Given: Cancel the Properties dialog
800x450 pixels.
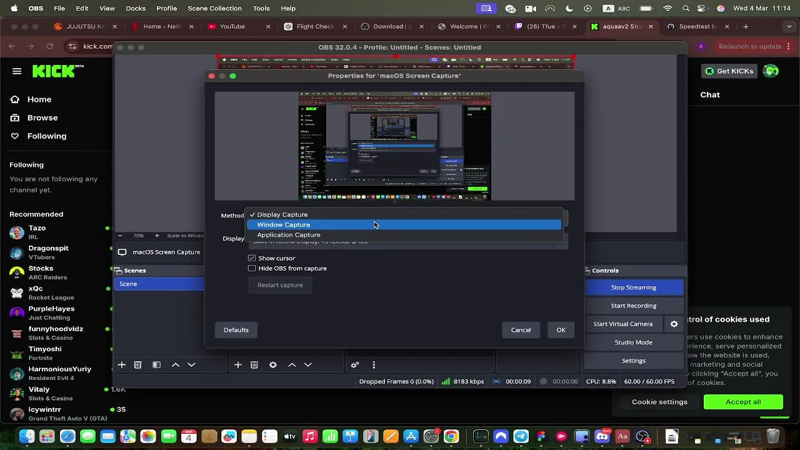Looking at the screenshot, I should point(521,330).
